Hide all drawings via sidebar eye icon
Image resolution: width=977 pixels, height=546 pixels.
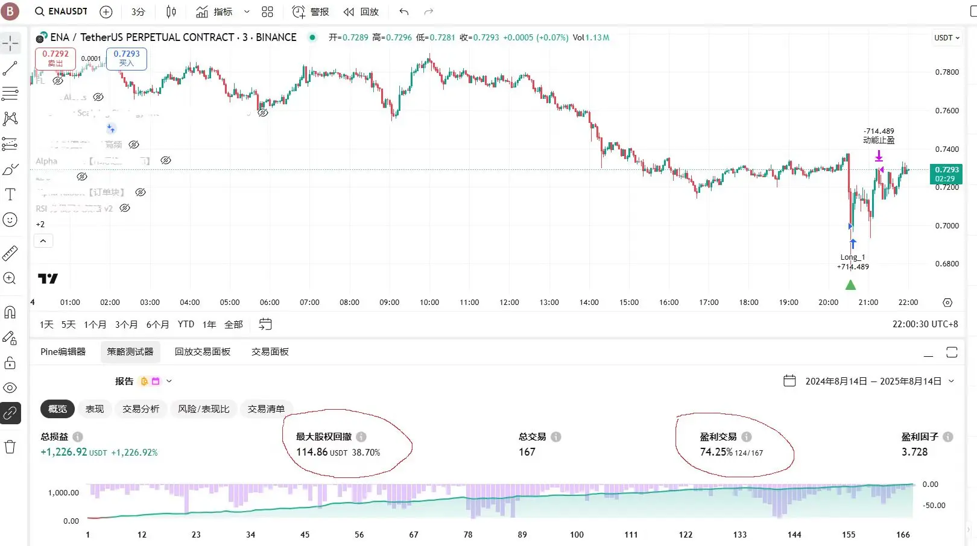tap(10, 388)
